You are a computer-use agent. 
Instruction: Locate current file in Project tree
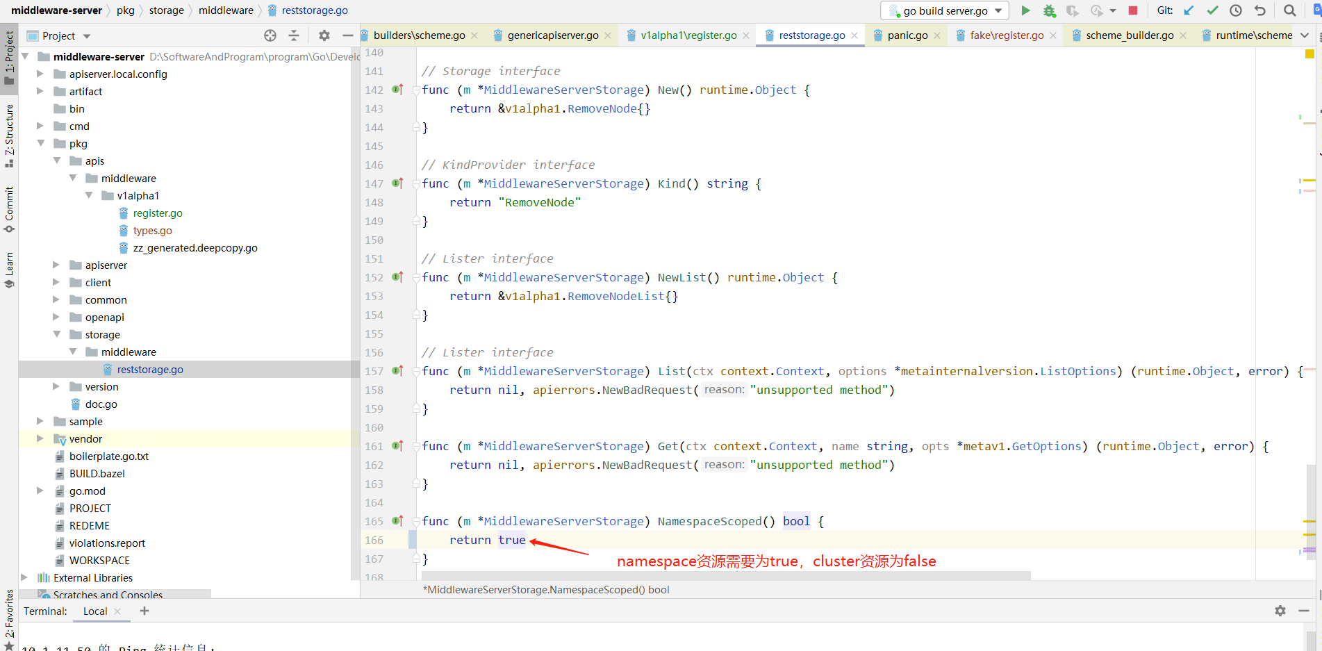click(270, 35)
